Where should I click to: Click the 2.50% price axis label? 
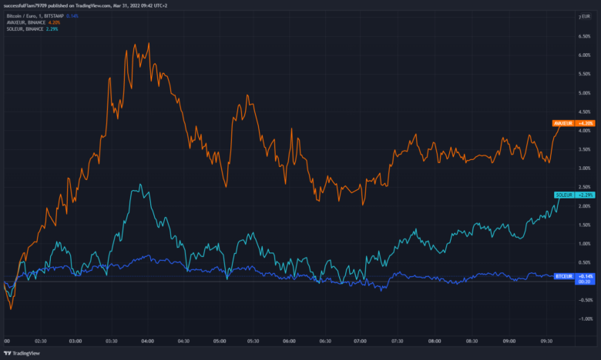coord(585,187)
